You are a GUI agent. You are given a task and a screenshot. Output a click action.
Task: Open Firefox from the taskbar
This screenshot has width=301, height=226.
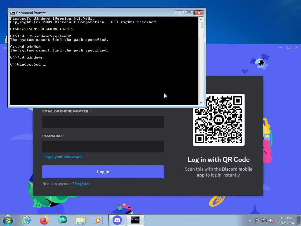(44, 220)
